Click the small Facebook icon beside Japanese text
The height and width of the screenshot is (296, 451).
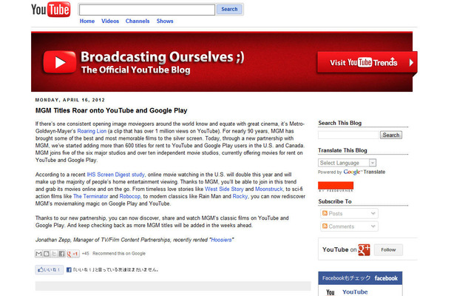69,270
